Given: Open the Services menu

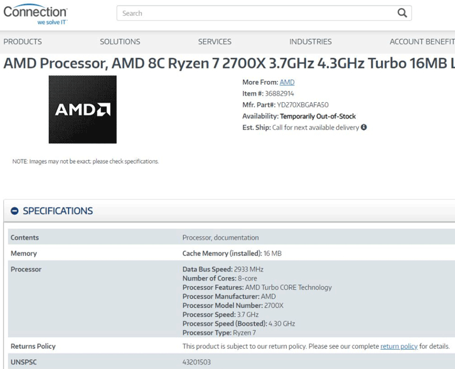Looking at the screenshot, I should click(215, 42).
